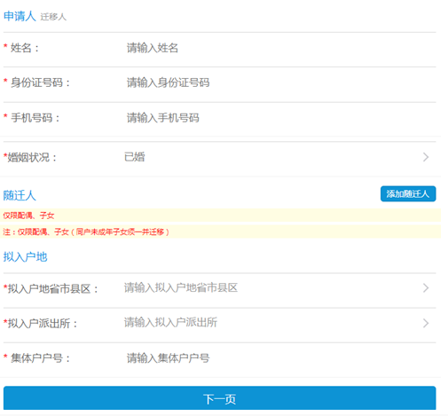Focus the 请输入身份证号码 input field
The image size is (448, 416).
coord(280,82)
